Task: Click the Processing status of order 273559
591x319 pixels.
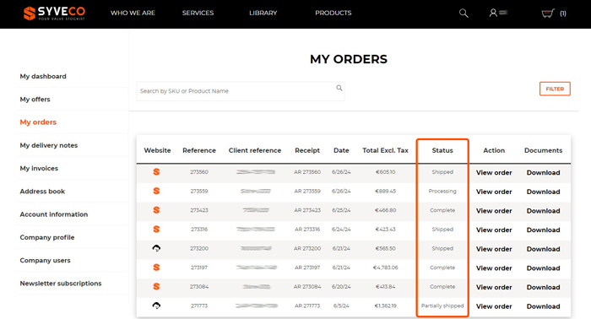Action: click(442, 191)
